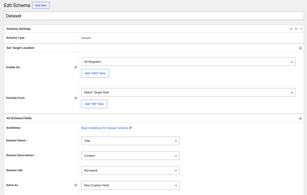Click the Dataset Name label
This screenshot has width=307, height=195.
17,140
